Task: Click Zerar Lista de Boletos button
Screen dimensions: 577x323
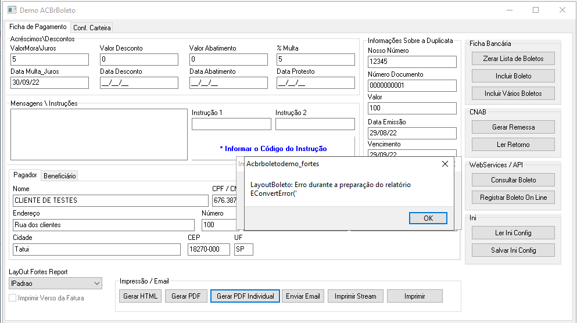Action: pos(513,59)
